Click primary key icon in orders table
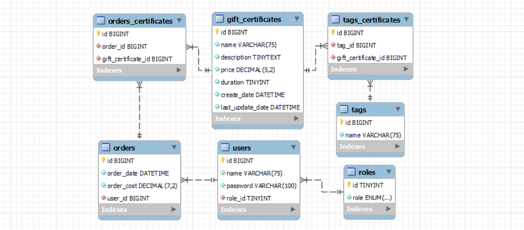The height and width of the screenshot is (230, 524). click(x=103, y=160)
